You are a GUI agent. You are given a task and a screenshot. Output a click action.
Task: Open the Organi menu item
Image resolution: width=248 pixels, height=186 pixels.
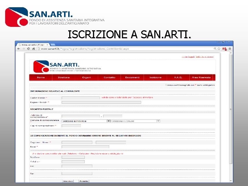86,77
